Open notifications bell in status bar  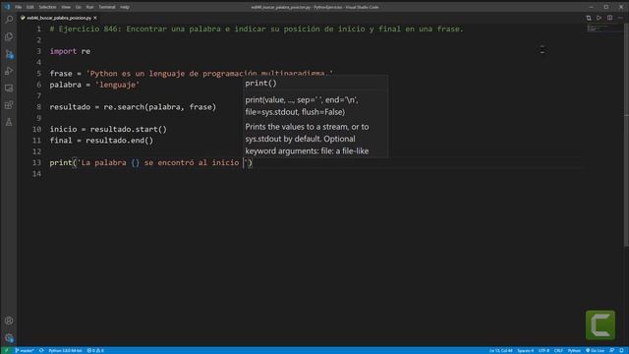621,350
